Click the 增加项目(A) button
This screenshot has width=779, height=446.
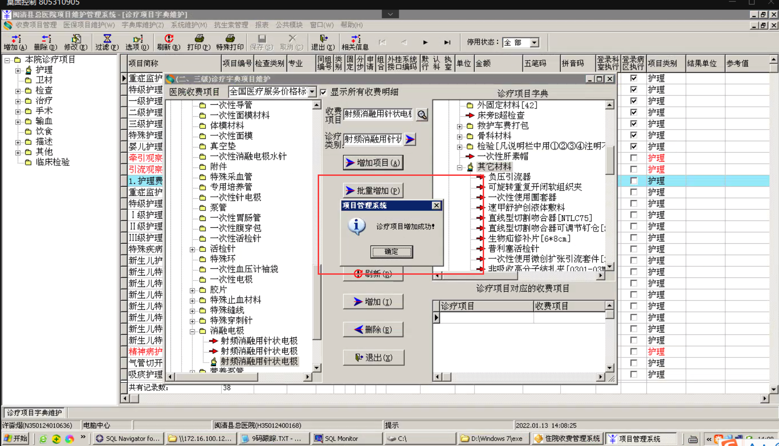tap(373, 163)
